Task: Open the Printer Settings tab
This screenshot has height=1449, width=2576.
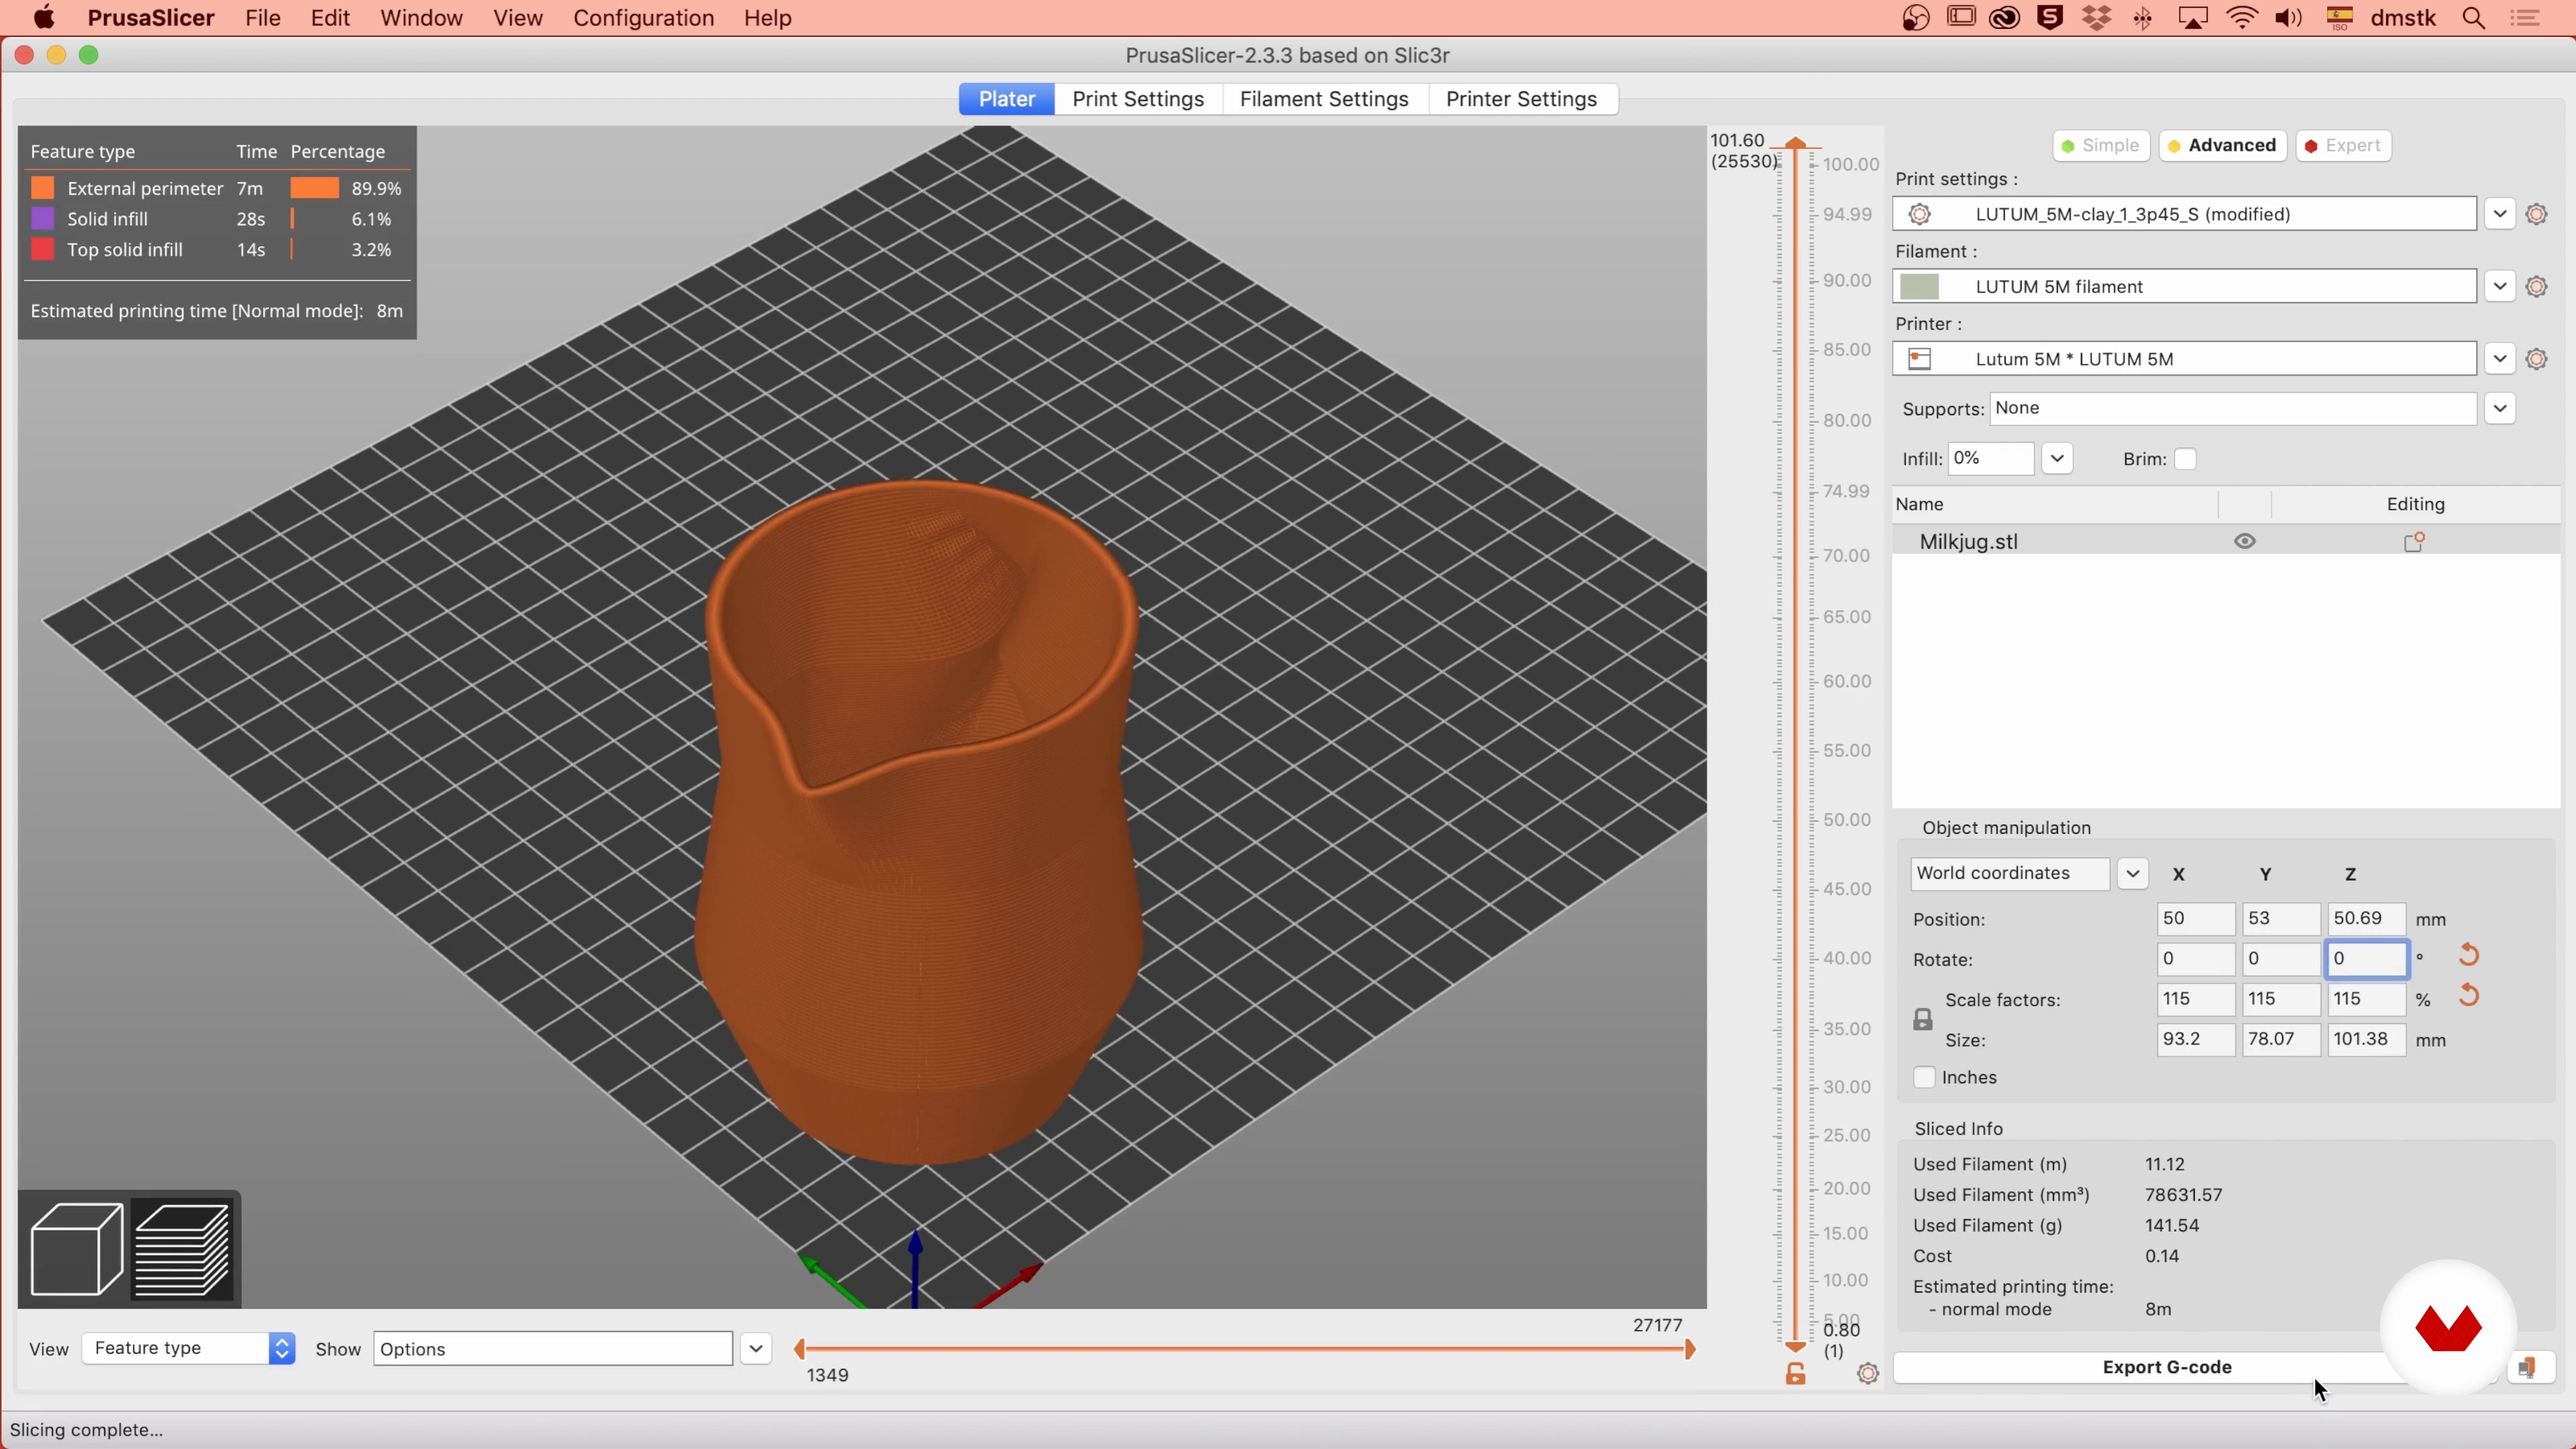Action: [1521, 99]
